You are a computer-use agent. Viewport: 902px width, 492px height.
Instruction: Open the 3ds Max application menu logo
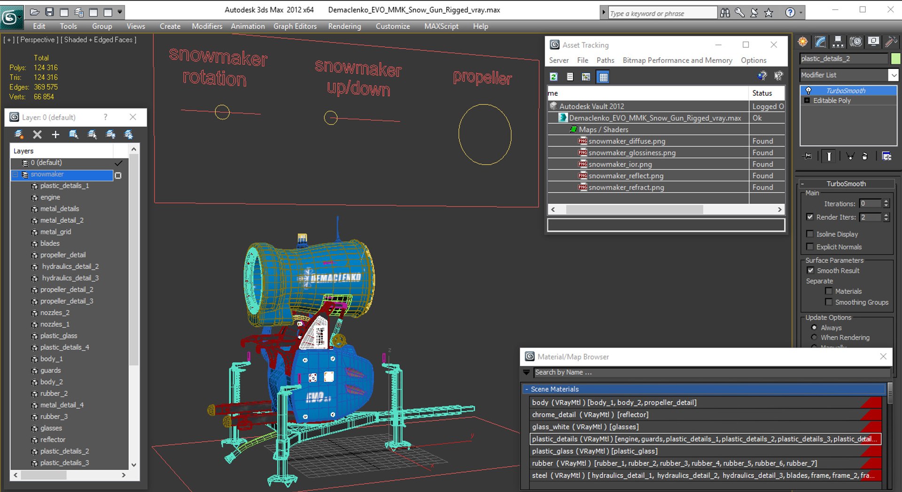(11, 17)
